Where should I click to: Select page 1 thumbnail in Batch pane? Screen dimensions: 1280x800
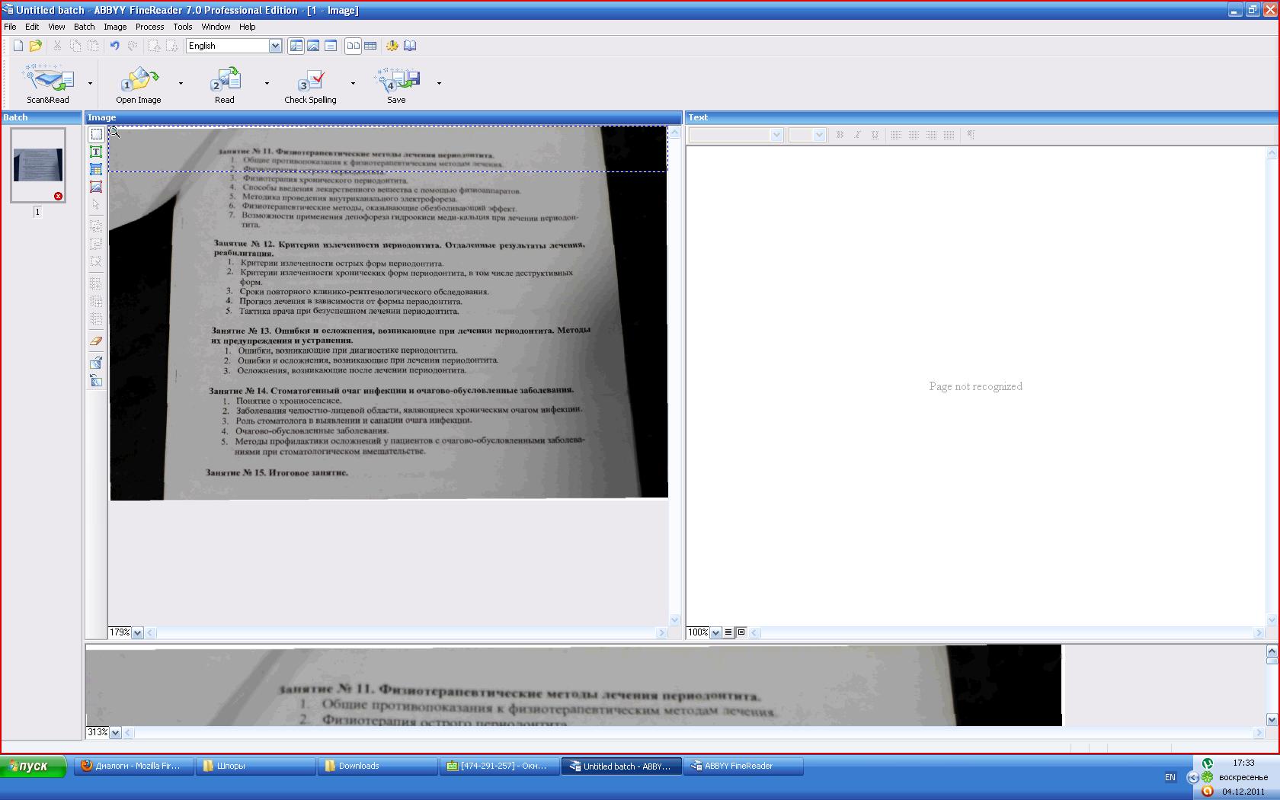coord(38,165)
